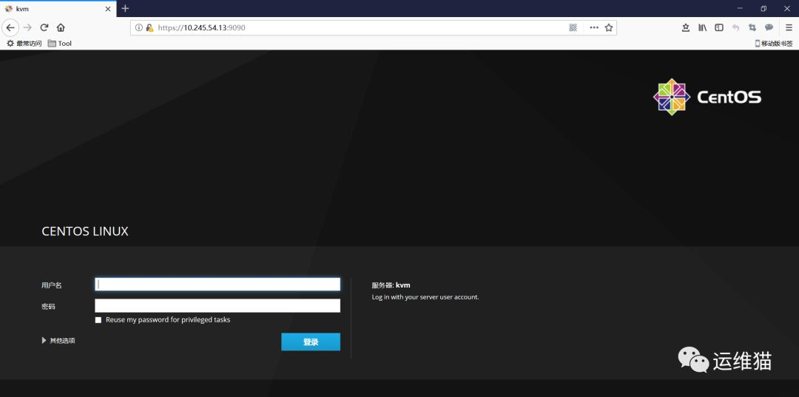Take a screenshot with the crop icon
This screenshot has width=799, height=397.
[752, 27]
